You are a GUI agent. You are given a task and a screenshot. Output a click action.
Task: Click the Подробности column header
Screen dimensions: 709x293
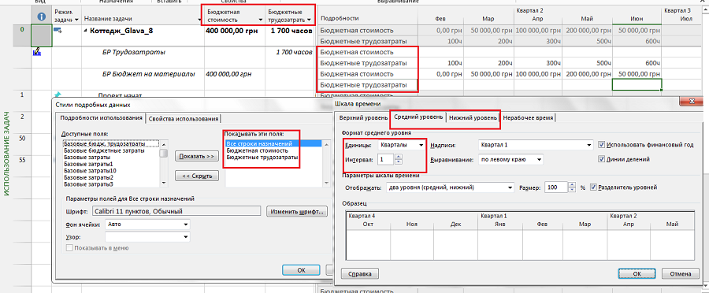point(339,18)
